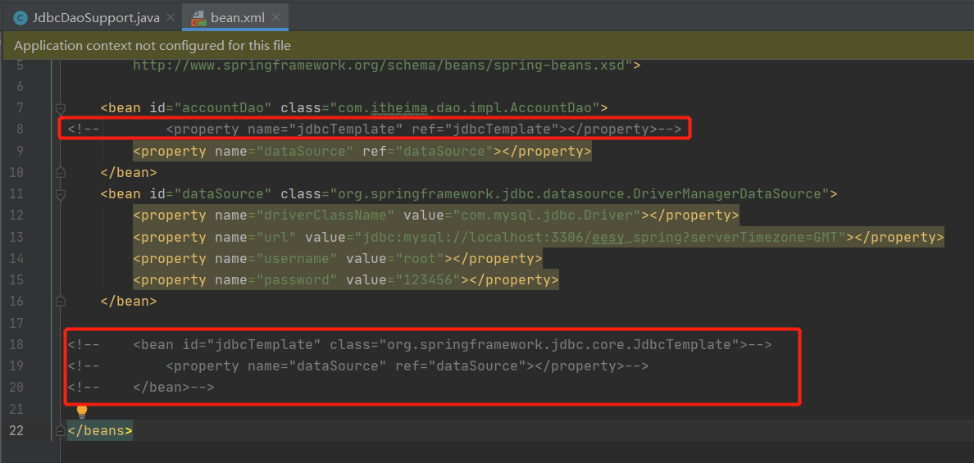Click the fold marker at line 22
Image resolution: width=974 pixels, height=463 pixels.
click(60, 430)
